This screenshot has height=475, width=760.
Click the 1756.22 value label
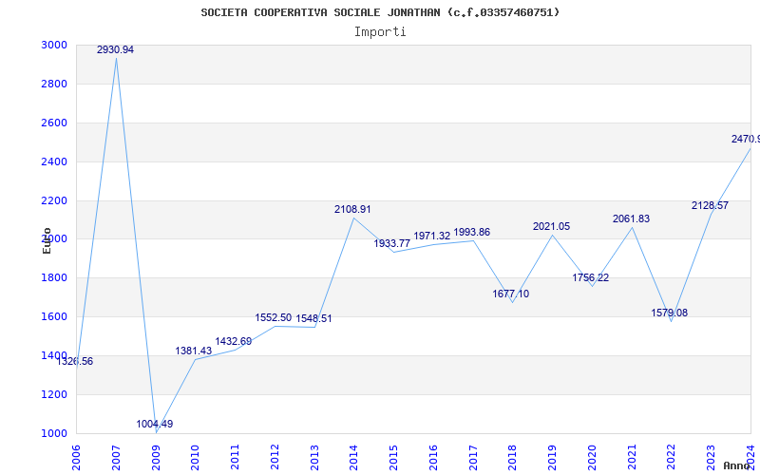590,278
